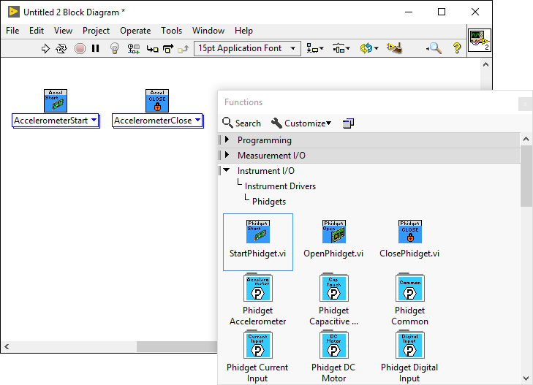Open Context Help question mark

click(457, 48)
